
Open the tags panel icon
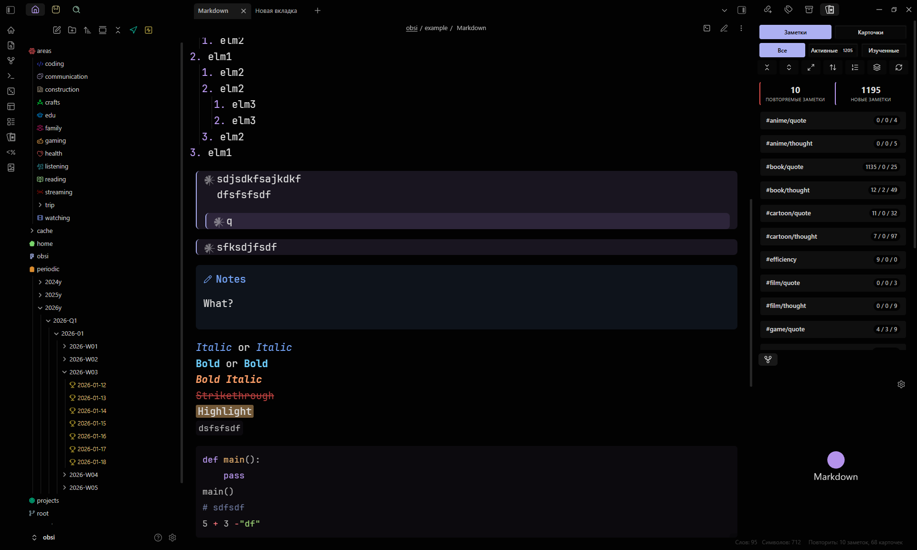tap(789, 10)
